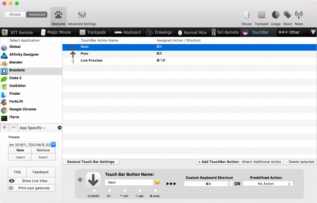Enable the cmd modifier checkbox
The width and height of the screenshot is (317, 203).
[154, 191]
